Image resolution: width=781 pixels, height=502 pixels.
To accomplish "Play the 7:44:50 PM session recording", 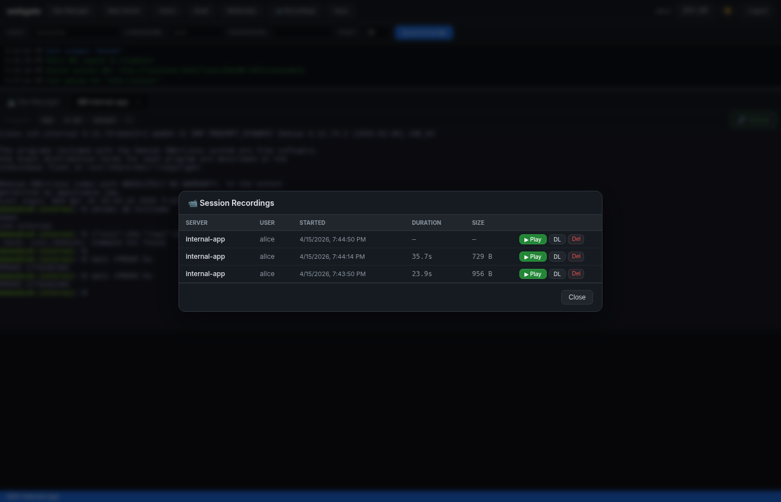I will pos(533,239).
